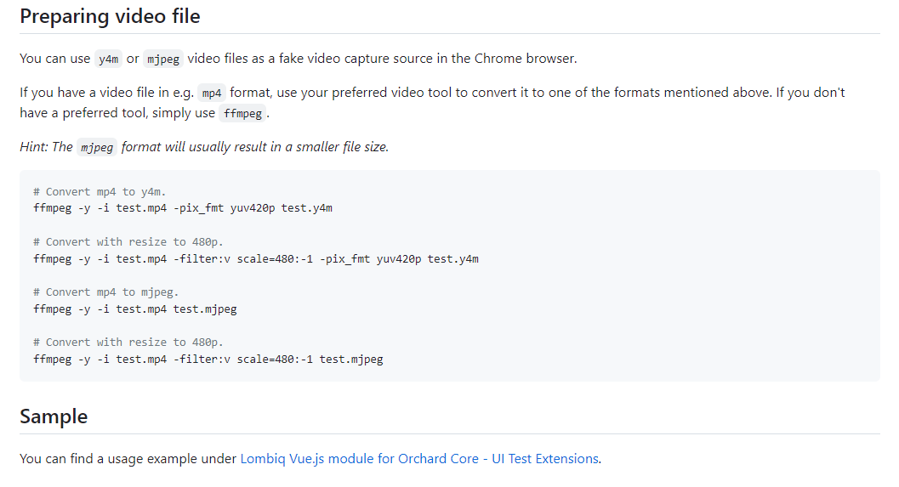This screenshot has height=487, width=899.
Task: Click the inline code 'ffmpeg' after 'simply use'
Action: pos(242,113)
